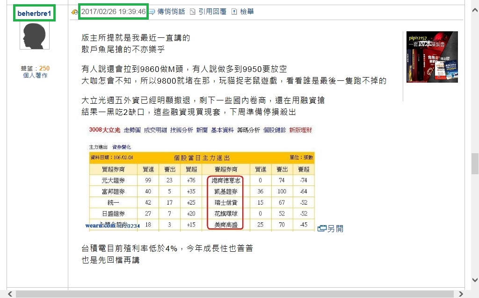Click 主力進出 sub-tab in the image

[98, 147]
